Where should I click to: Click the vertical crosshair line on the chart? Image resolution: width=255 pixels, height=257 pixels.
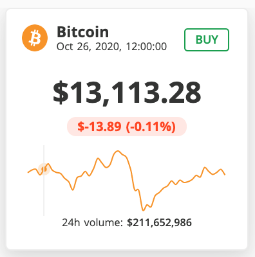[x=44, y=181]
